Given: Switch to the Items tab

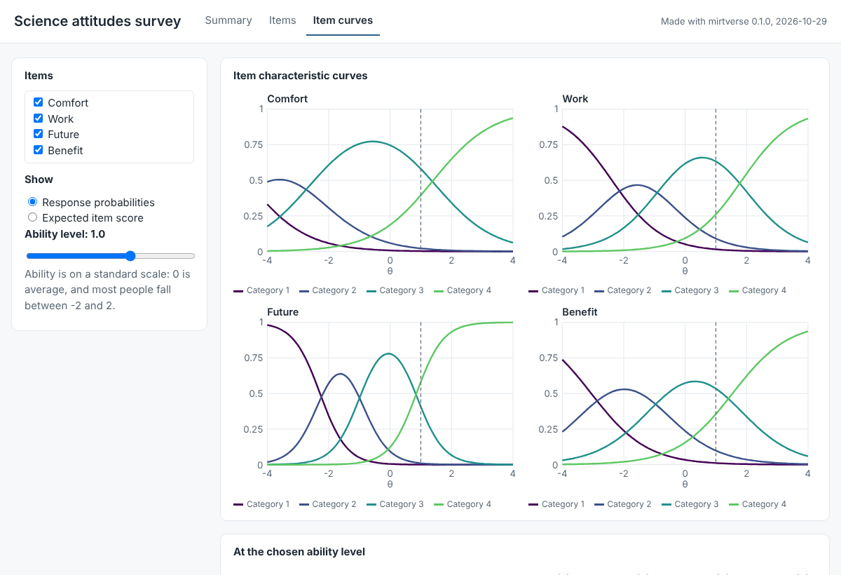Looking at the screenshot, I should (x=282, y=20).
